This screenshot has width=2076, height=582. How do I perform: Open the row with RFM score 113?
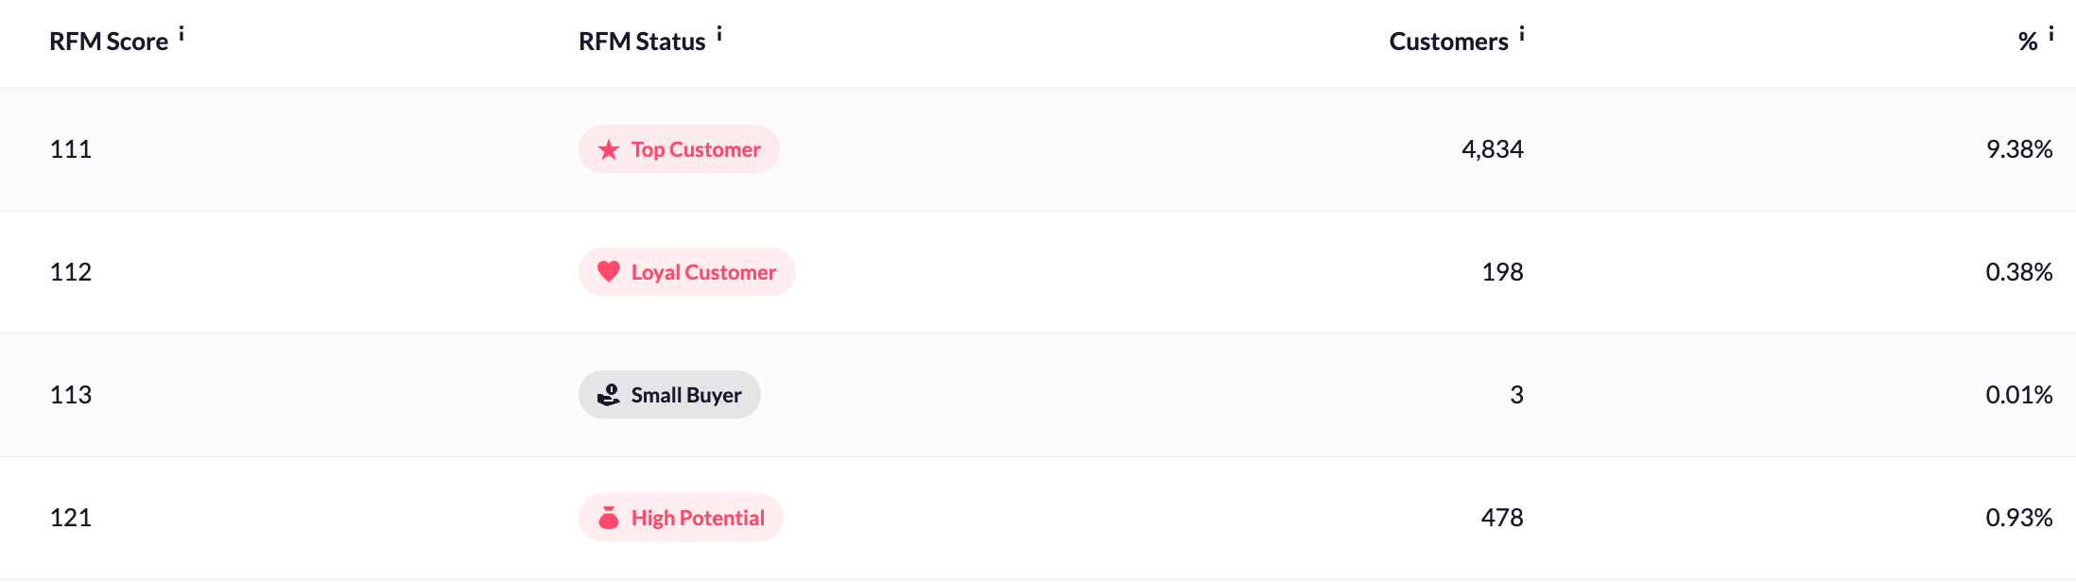(x=1038, y=395)
